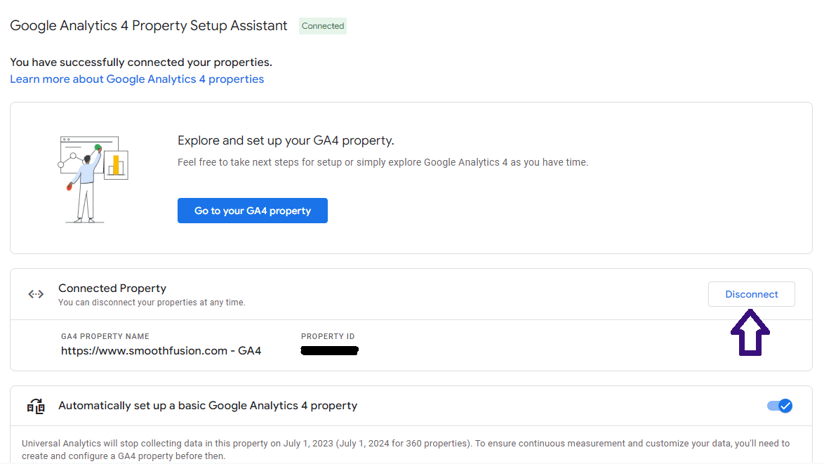
Task: Click the Universal Analytics stop collecting data paragraph
Action: (406, 450)
